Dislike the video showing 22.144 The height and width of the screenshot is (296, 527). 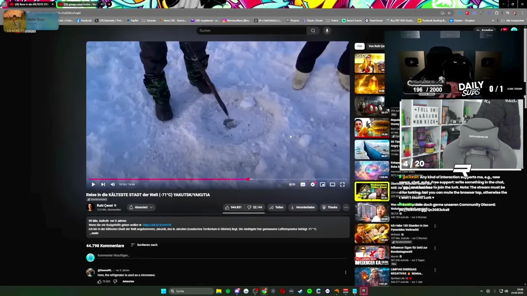pyautogui.click(x=255, y=207)
